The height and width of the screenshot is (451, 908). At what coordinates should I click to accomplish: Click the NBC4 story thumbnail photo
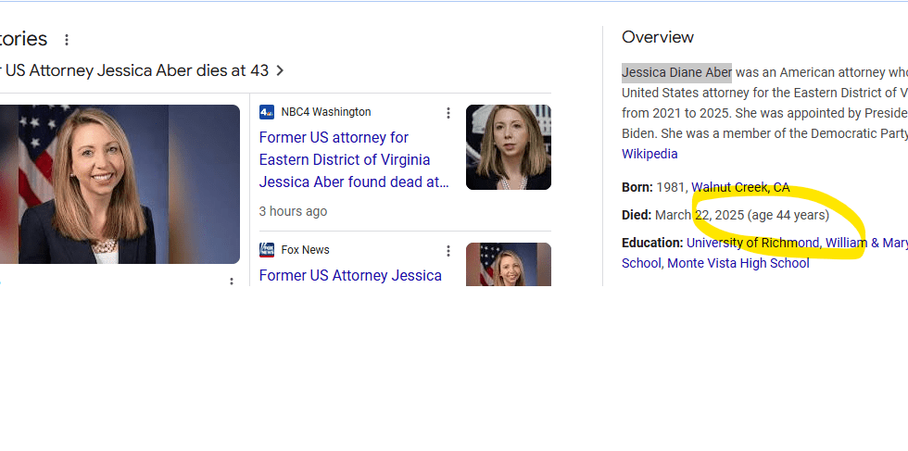508,147
